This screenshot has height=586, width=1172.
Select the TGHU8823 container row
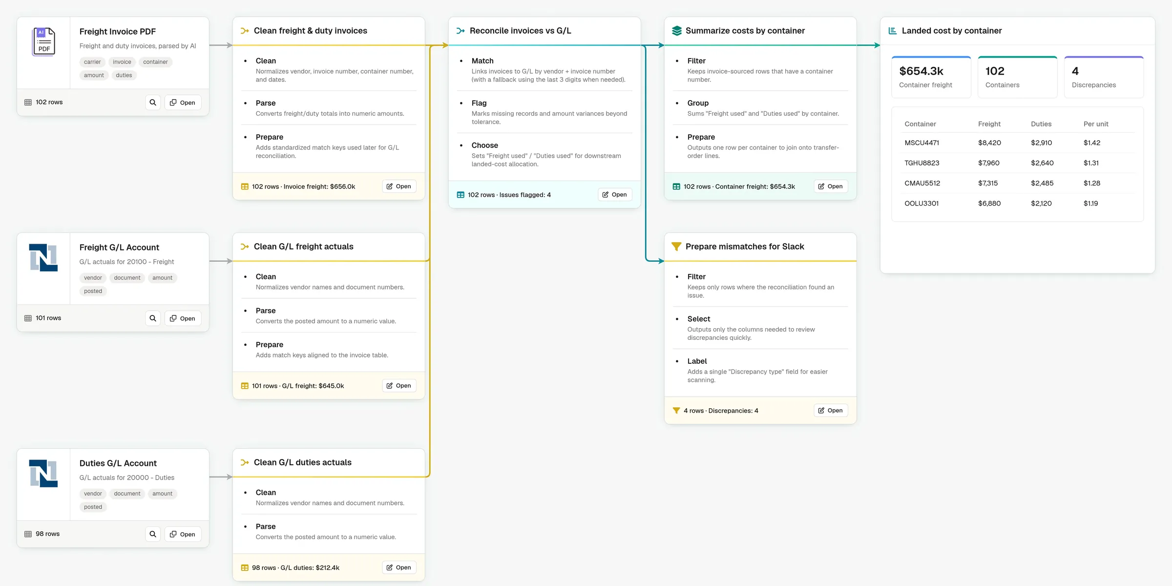[1017, 163]
